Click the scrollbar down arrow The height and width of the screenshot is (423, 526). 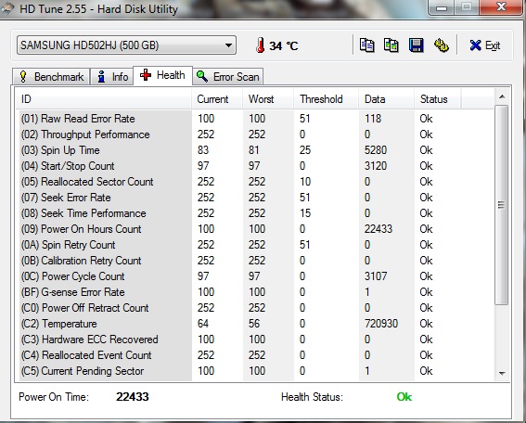pyautogui.click(x=502, y=373)
